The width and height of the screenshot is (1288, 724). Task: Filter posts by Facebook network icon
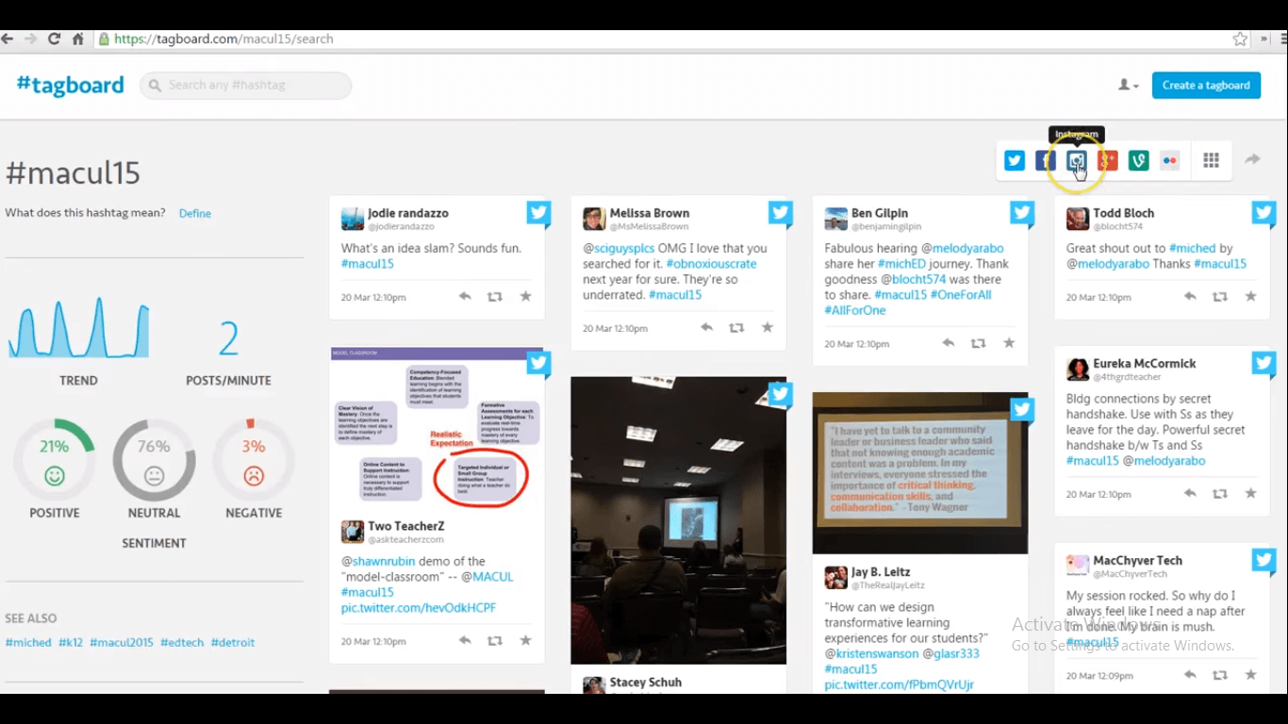pyautogui.click(x=1046, y=160)
